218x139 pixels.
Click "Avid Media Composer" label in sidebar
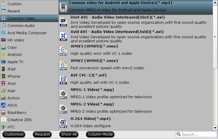point(27,33)
